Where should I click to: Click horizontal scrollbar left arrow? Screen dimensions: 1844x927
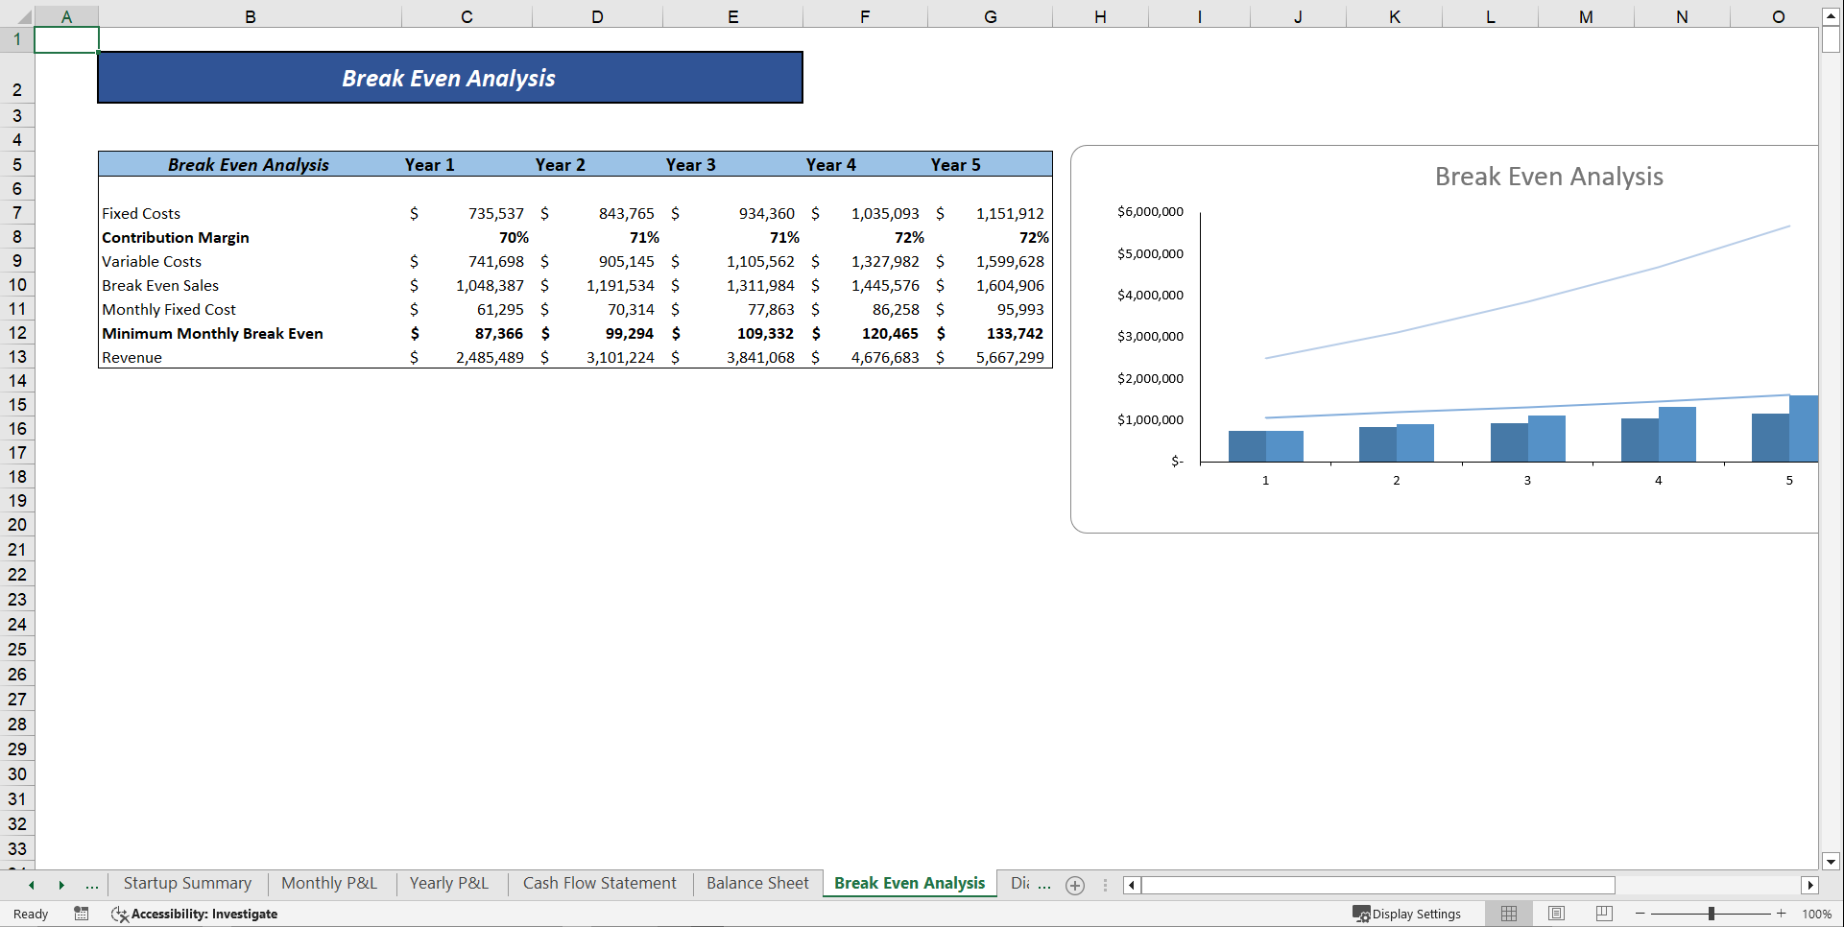click(x=1132, y=885)
